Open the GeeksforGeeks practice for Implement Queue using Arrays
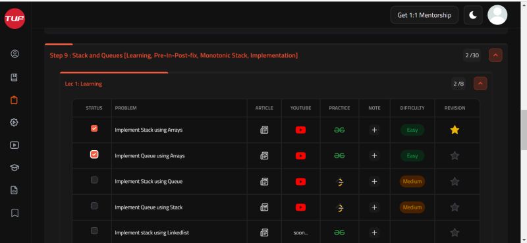The width and height of the screenshot is (527, 243). tap(339, 155)
